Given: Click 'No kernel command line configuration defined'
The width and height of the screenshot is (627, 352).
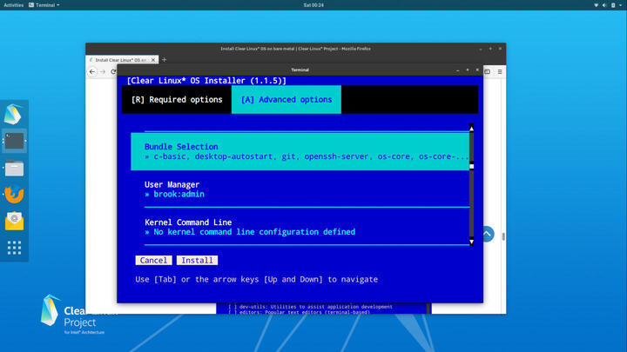Looking at the screenshot, I should pyautogui.click(x=254, y=232).
